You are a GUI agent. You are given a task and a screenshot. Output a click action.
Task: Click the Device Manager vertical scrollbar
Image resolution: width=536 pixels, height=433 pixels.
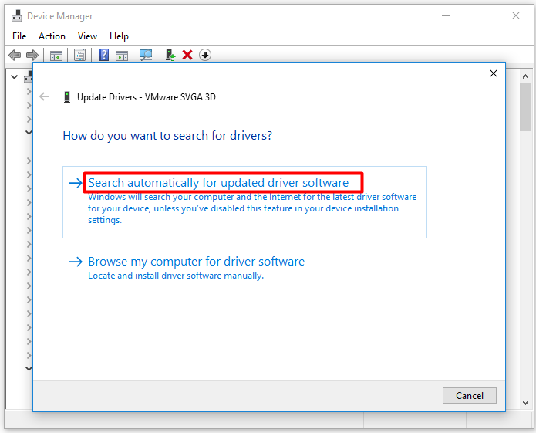click(526, 232)
